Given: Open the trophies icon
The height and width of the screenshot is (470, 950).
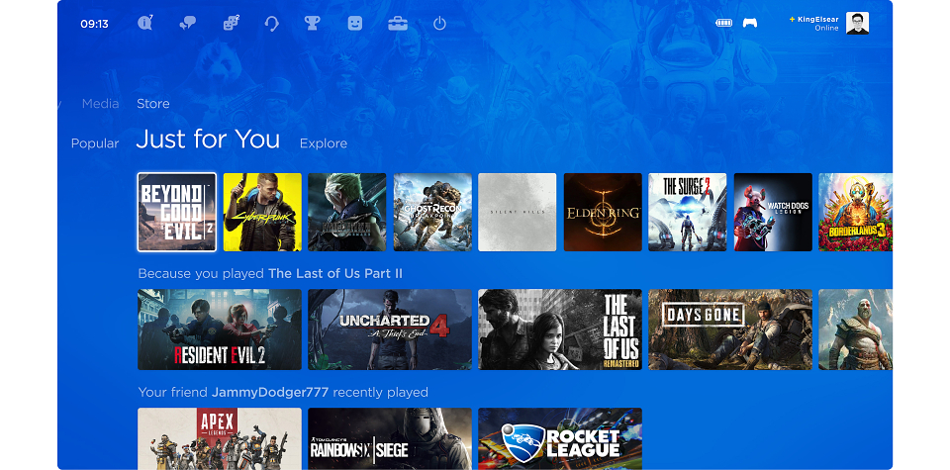Looking at the screenshot, I should pyautogui.click(x=312, y=24).
